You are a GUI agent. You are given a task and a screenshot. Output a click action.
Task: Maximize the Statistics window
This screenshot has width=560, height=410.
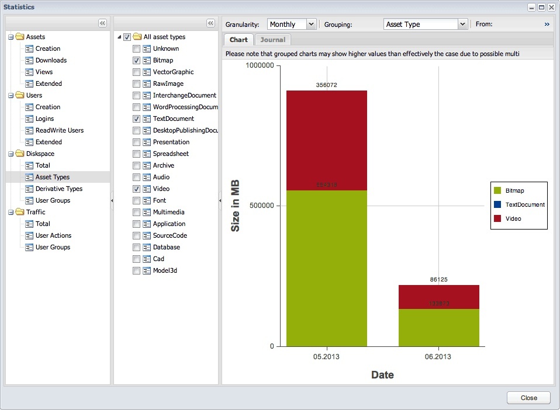541,7
